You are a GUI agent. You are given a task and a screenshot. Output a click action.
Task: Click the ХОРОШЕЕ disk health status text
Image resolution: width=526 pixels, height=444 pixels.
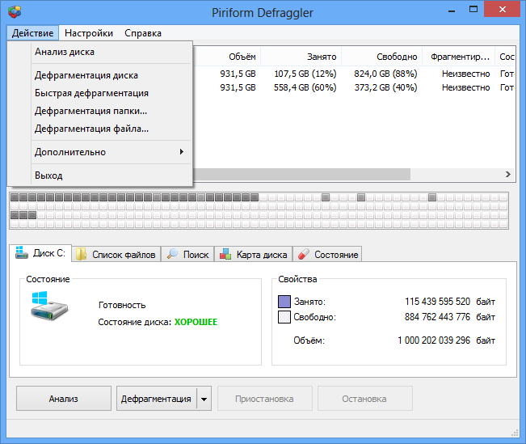[196, 322]
